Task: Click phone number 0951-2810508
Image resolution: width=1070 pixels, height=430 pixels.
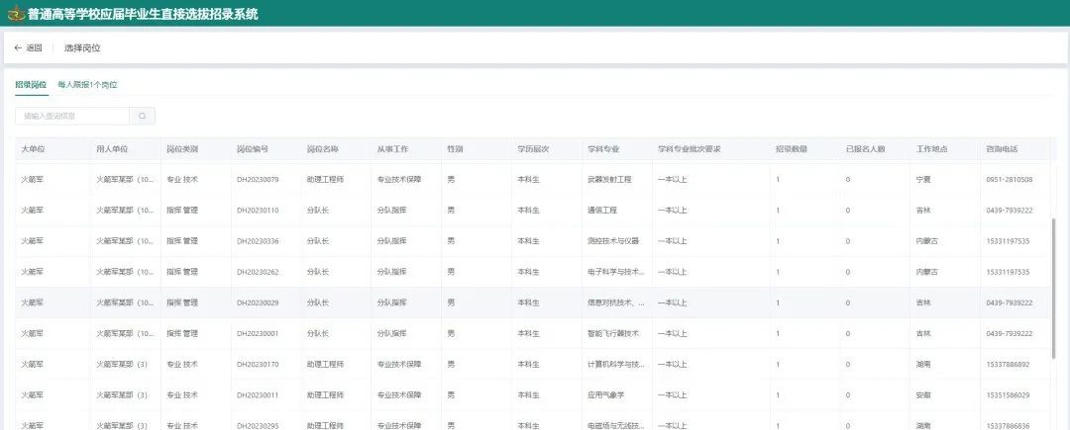Action: [x=1009, y=180]
